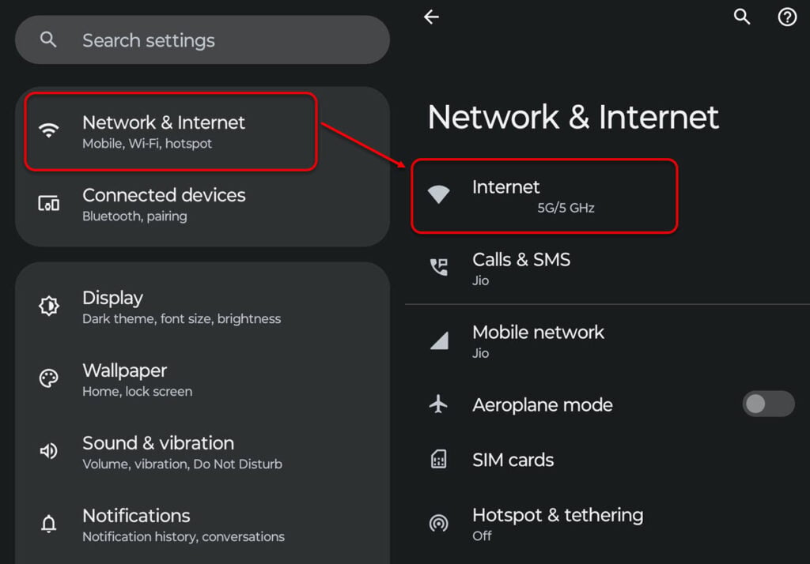The width and height of the screenshot is (810, 564).
Task: Open Internet 5G/5 GHz settings
Action: point(544,196)
